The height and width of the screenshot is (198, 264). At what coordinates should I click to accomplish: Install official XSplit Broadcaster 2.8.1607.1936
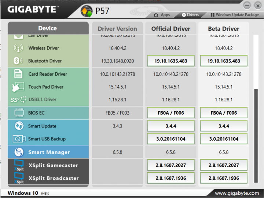(x=171, y=178)
